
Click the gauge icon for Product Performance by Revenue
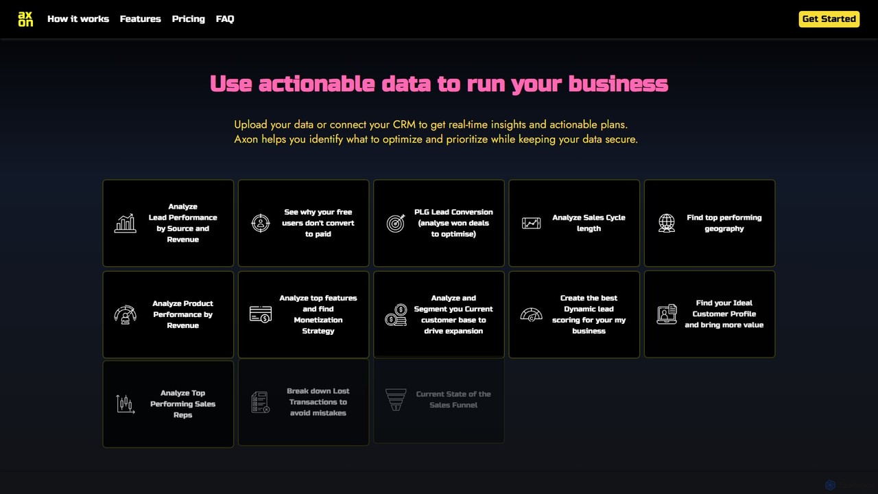pos(125,314)
